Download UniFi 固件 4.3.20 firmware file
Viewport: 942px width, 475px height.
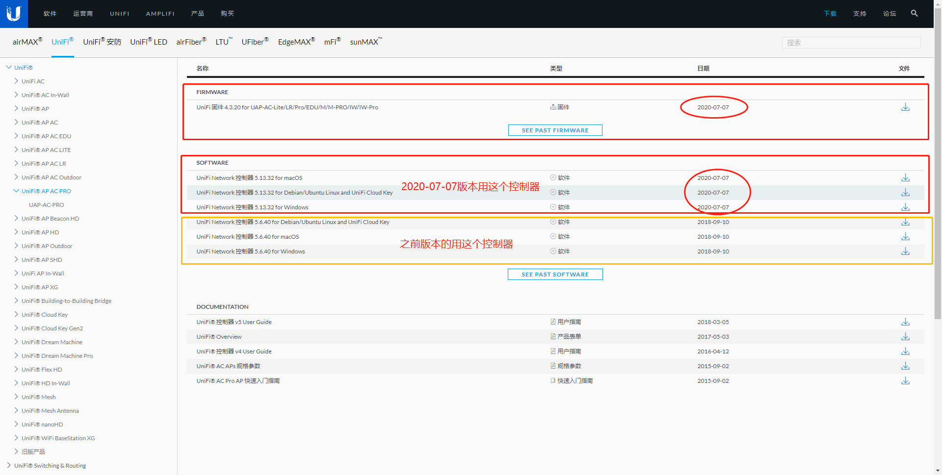pos(905,107)
